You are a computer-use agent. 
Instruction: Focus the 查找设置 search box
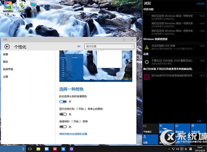click(x=109, y=46)
